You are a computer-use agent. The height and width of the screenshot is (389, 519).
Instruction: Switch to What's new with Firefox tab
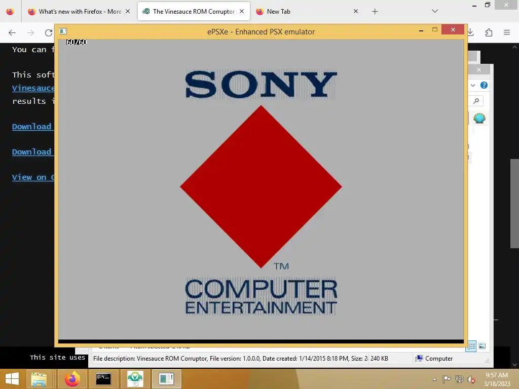pyautogui.click(x=79, y=12)
